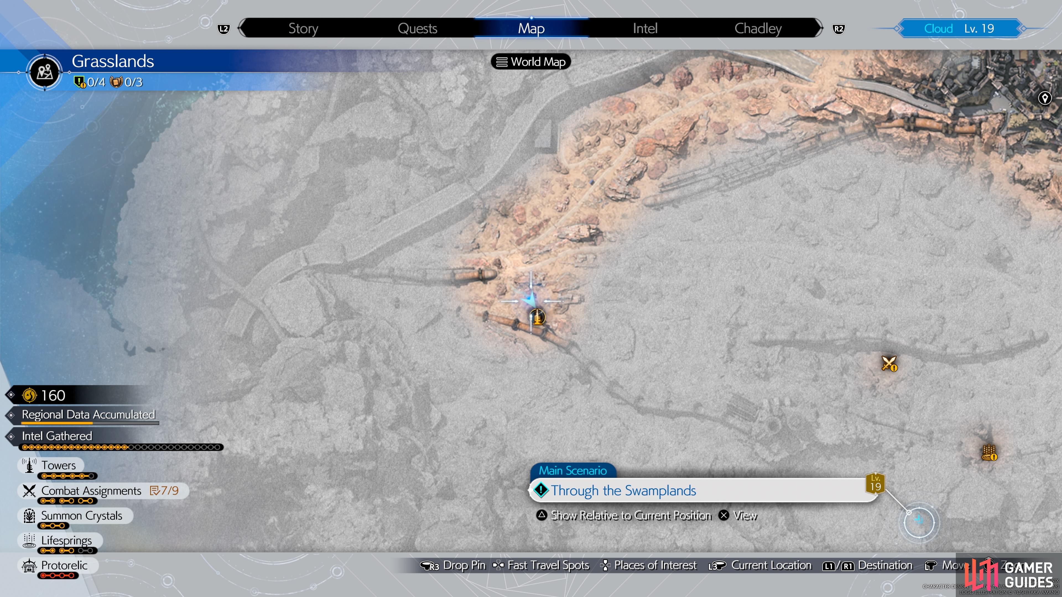Click the 0/4 side quest counter

point(89,82)
